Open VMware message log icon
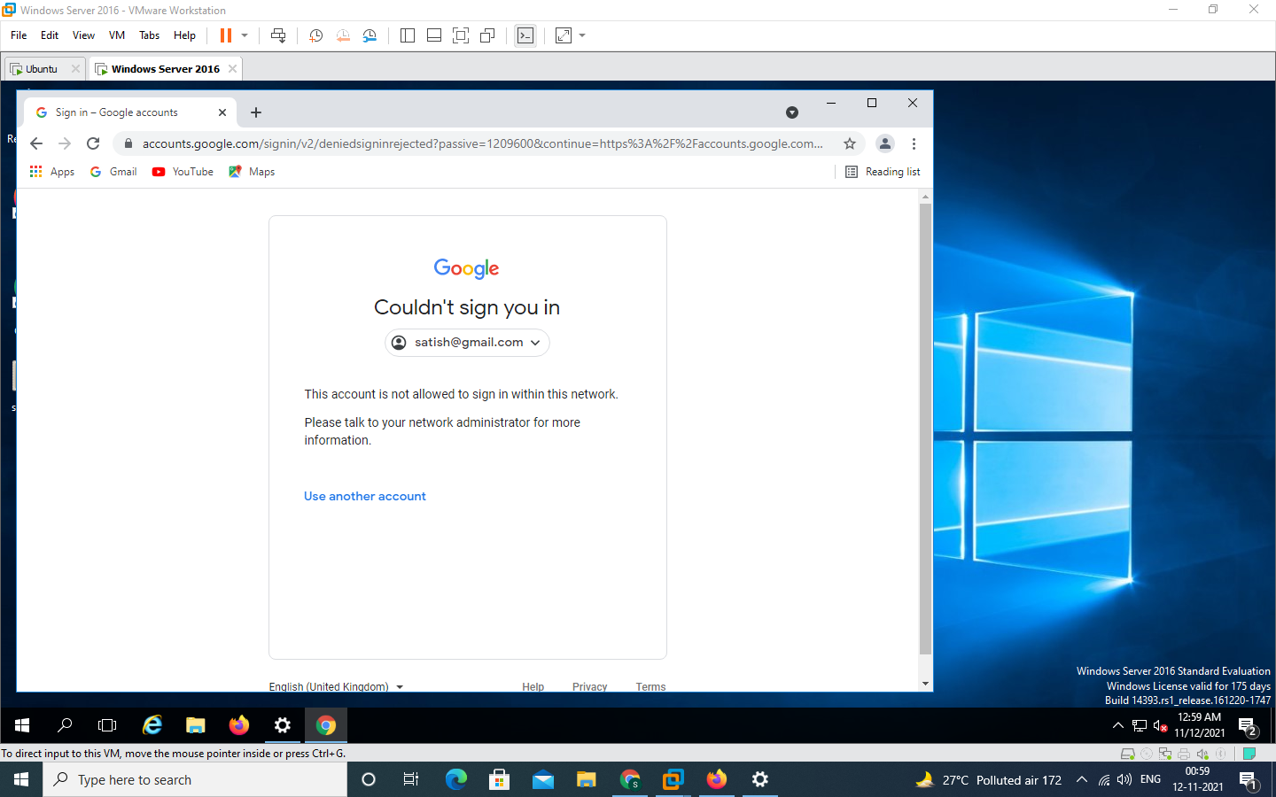 coord(1249,754)
